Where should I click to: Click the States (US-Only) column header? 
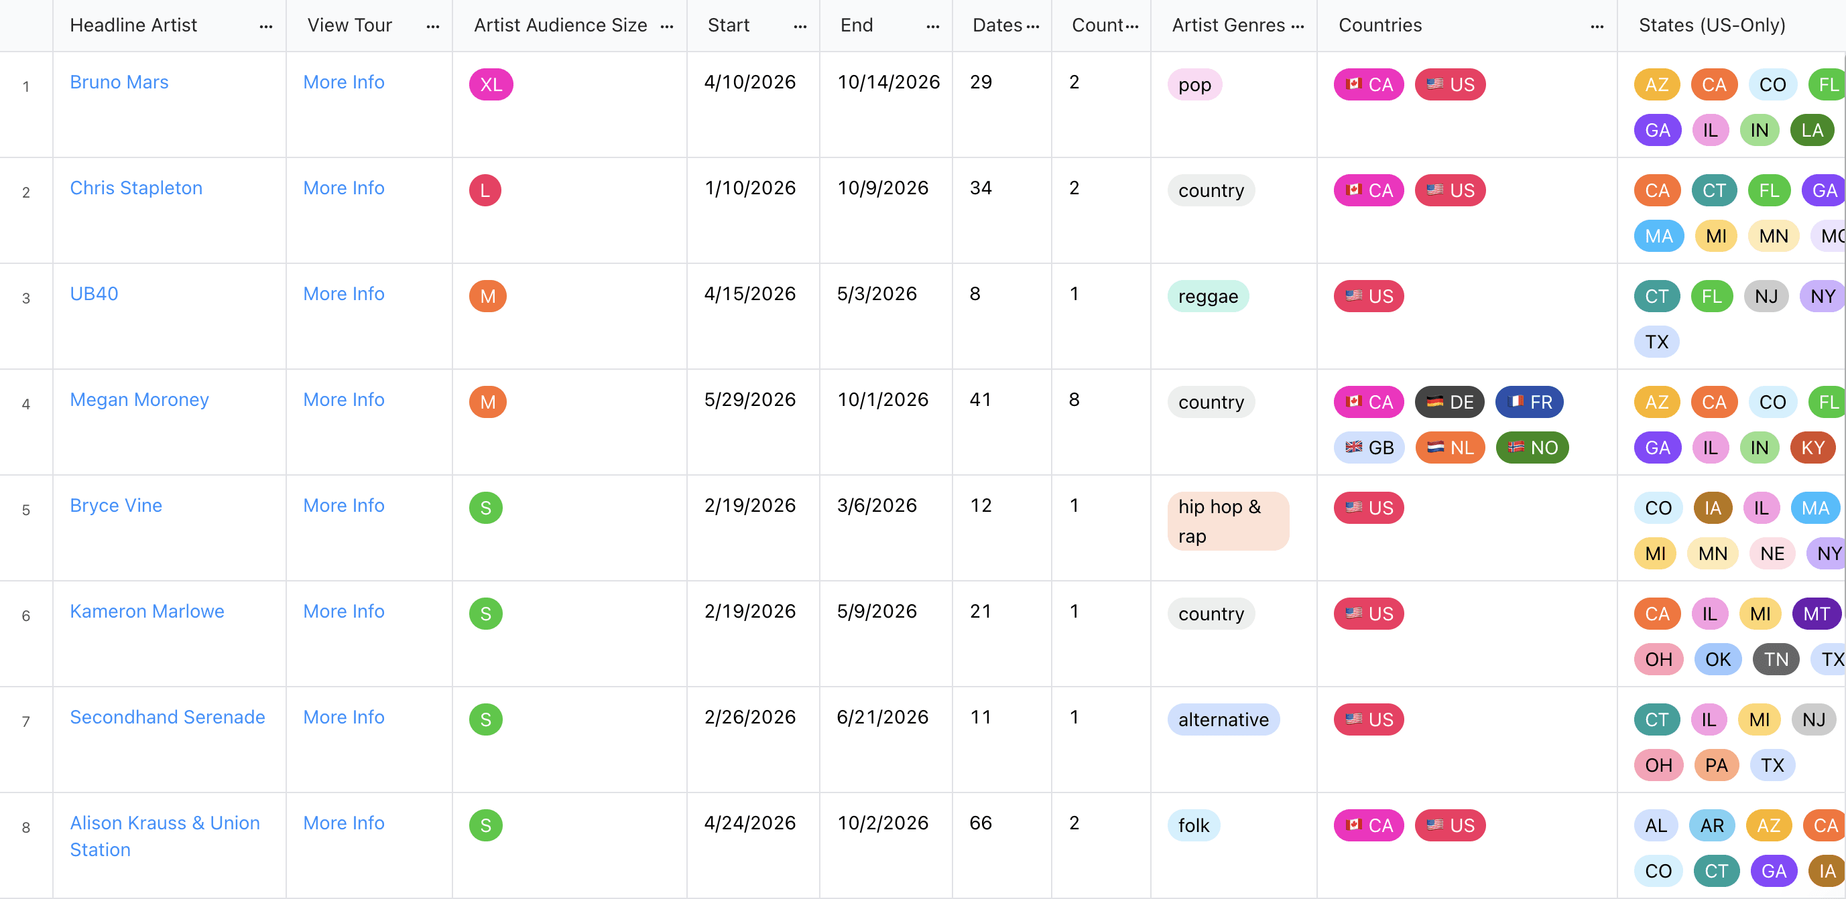click(1711, 25)
